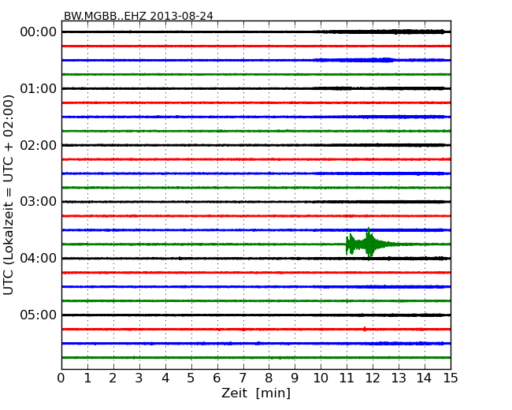This screenshot has width=512, height=410.
Task: Click x-axis tick label 8
Action: coord(269,378)
